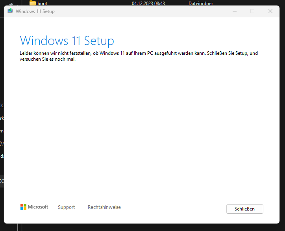The width and height of the screenshot is (285, 231).
Task: Click the boot folder date 04.12.2023 08:43
Action: 148,3
